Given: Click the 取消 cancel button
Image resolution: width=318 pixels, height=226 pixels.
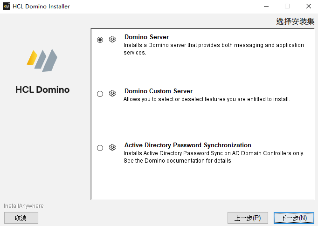Looking at the screenshot, I should coord(21,218).
